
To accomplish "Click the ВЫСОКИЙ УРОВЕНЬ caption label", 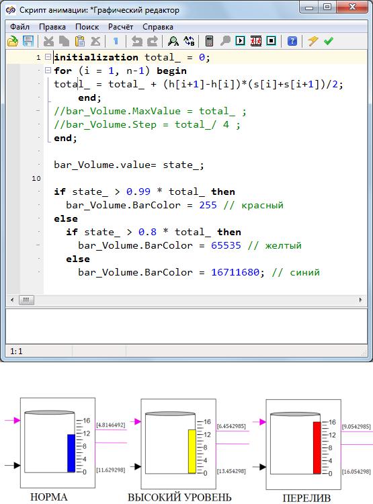I will [x=179, y=497].
